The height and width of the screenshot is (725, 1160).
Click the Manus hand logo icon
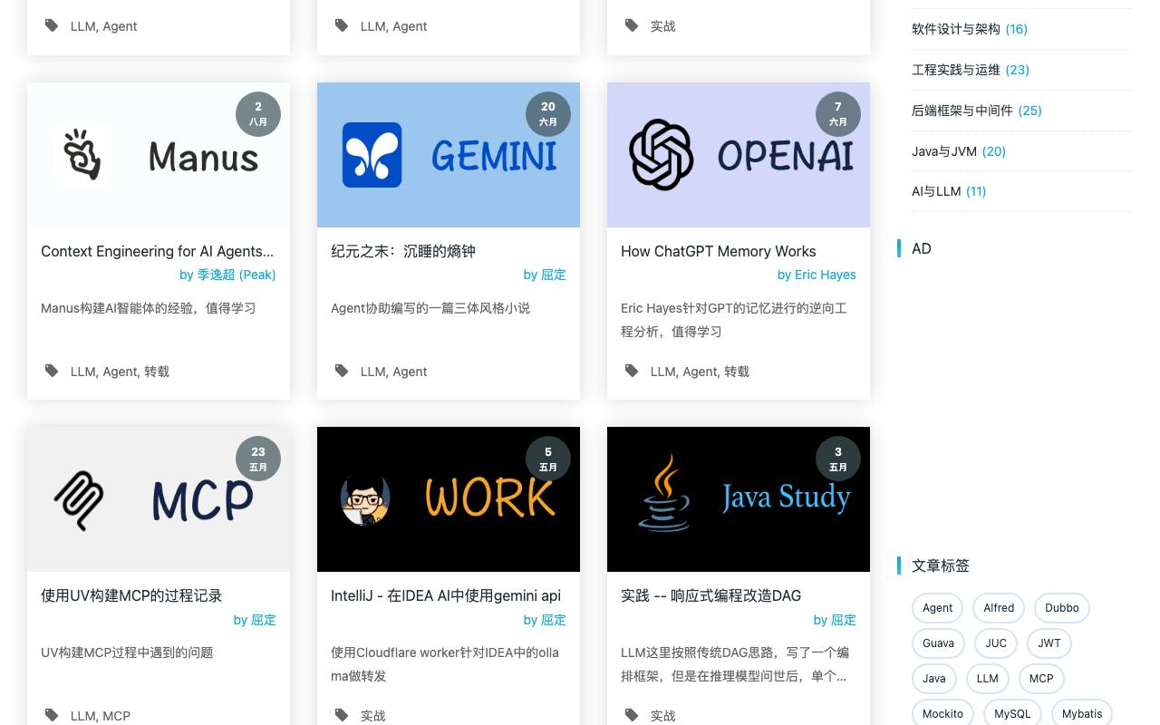(82, 155)
